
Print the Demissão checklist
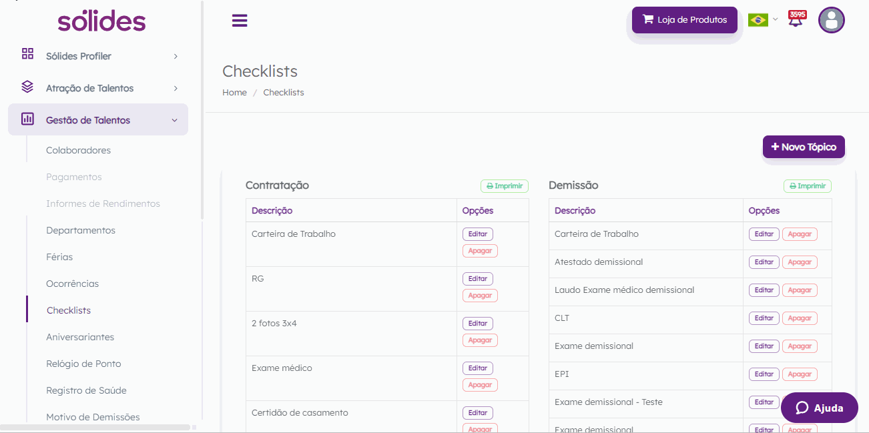(x=808, y=186)
